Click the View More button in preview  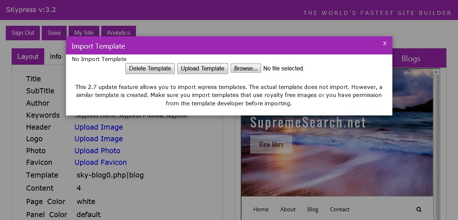point(271,144)
